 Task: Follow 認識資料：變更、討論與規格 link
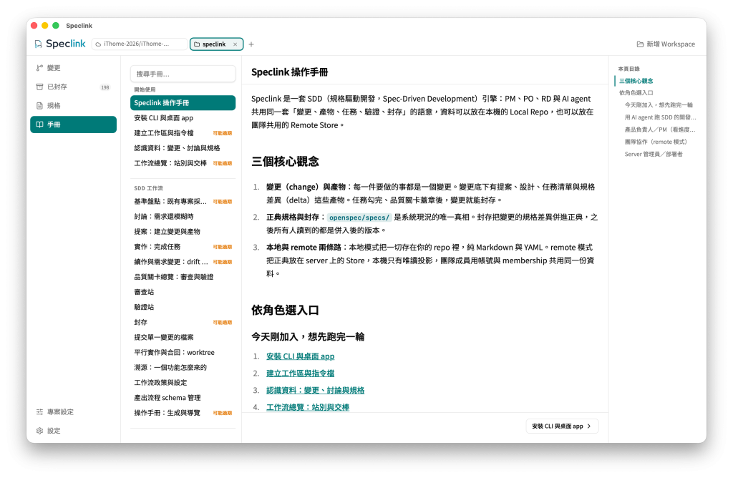pyautogui.click(x=315, y=390)
